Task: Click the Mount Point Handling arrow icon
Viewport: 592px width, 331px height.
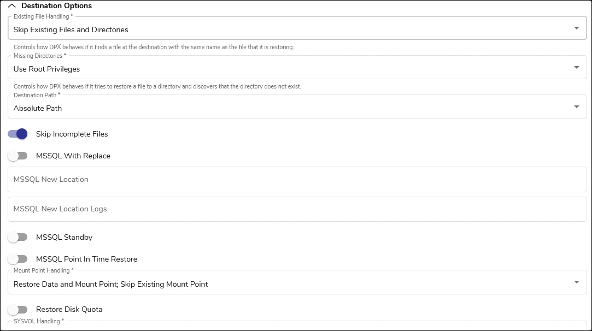Action: click(577, 282)
